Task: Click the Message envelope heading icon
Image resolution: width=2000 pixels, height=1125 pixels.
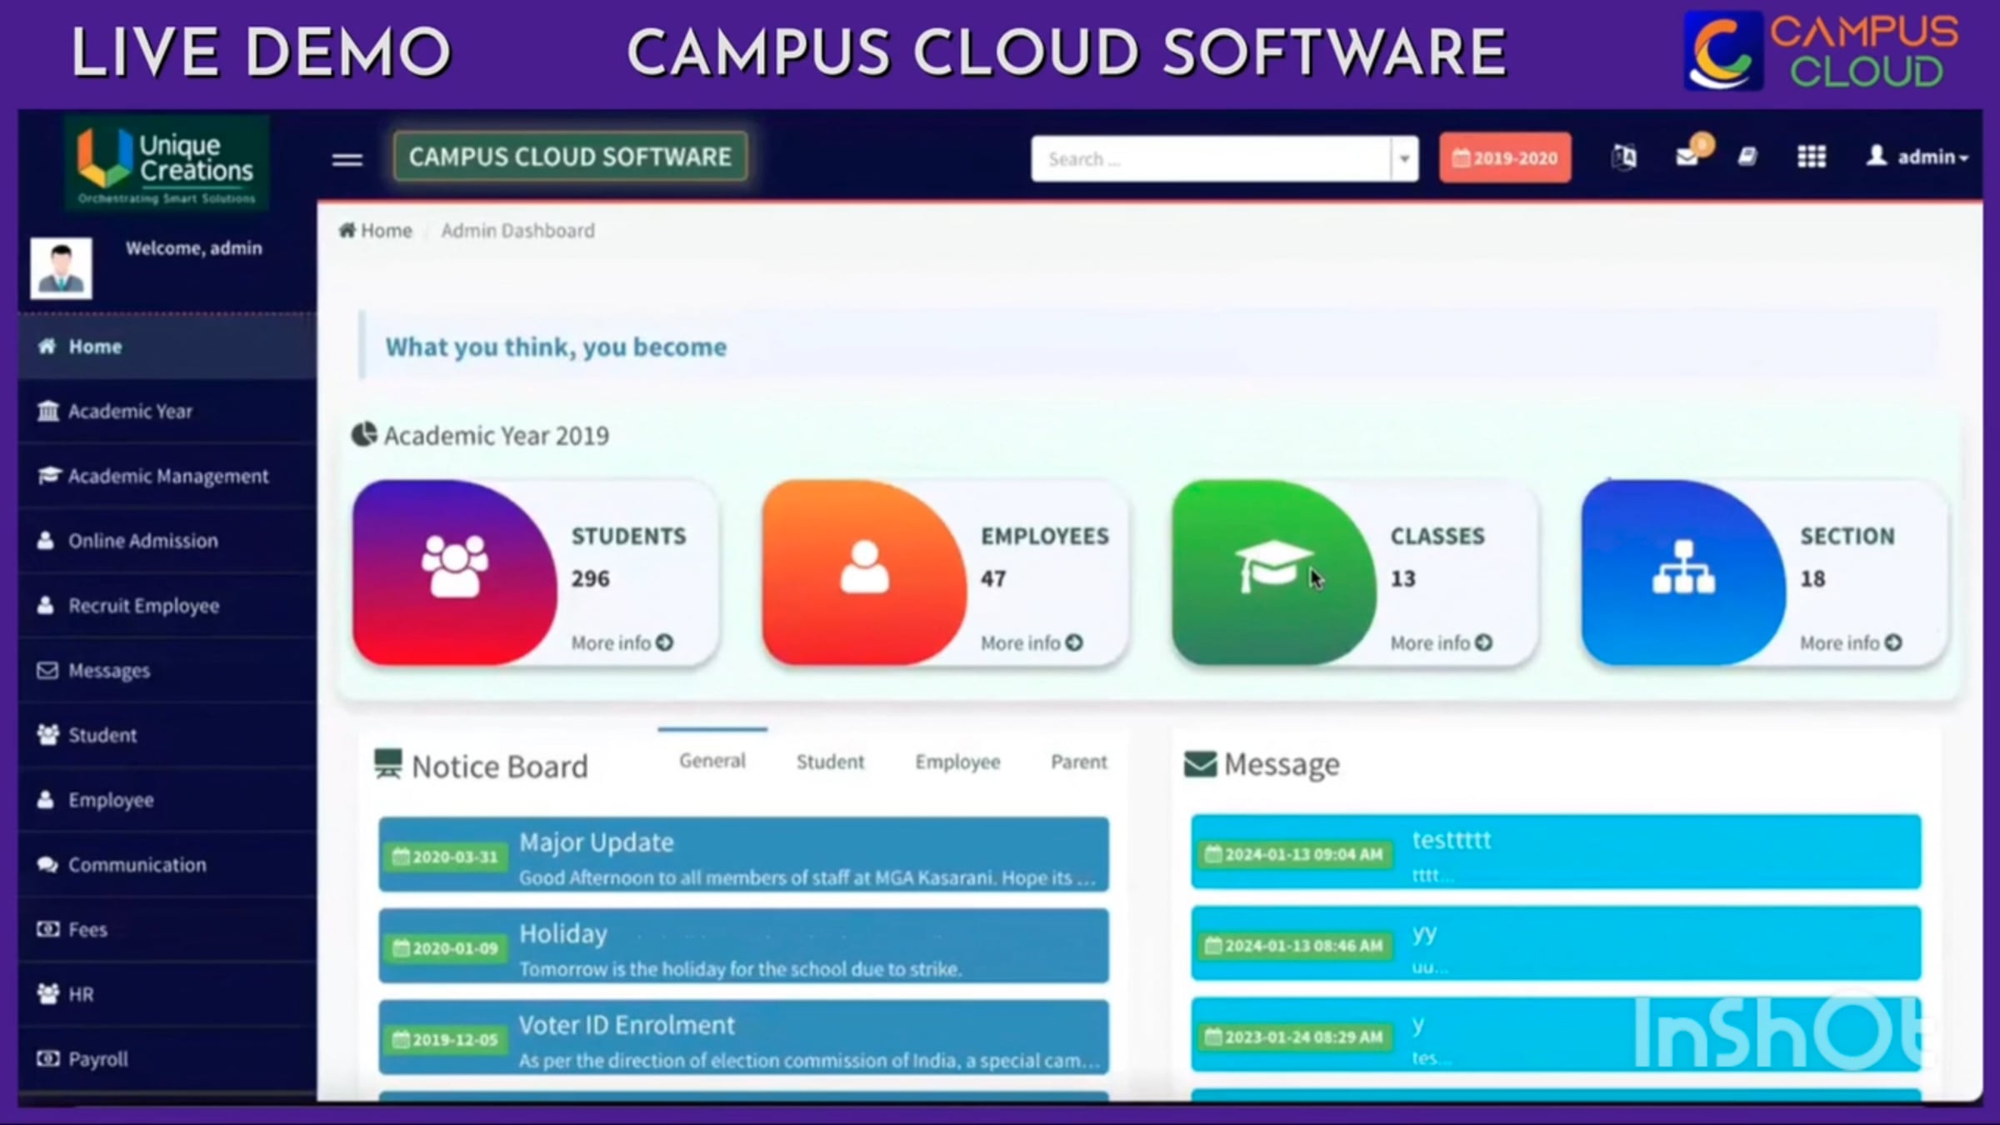Action: [1199, 763]
